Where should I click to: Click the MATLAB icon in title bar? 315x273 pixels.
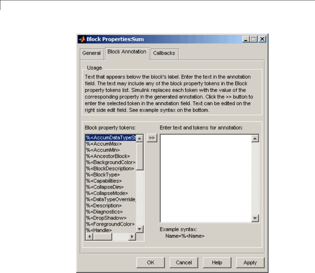tap(82, 39)
